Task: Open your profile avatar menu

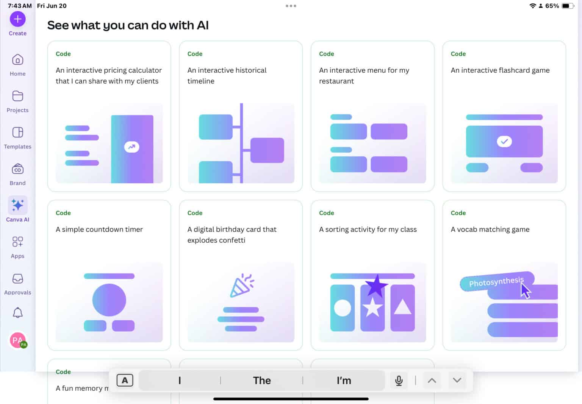Action: tap(17, 340)
